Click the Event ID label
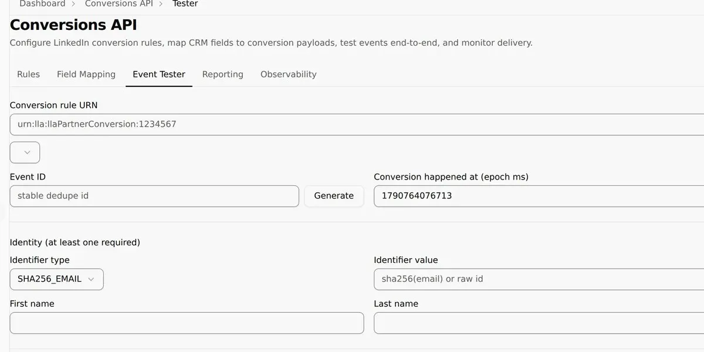This screenshot has width=704, height=352. tap(28, 177)
